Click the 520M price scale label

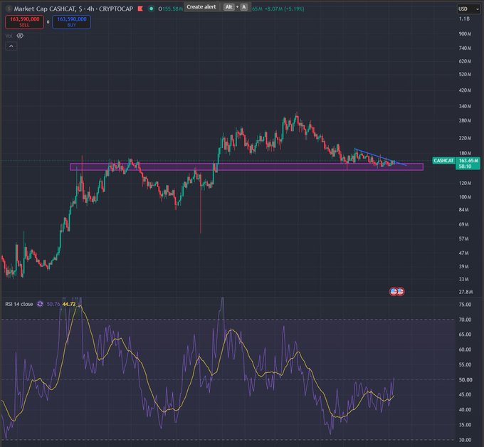coord(465,75)
